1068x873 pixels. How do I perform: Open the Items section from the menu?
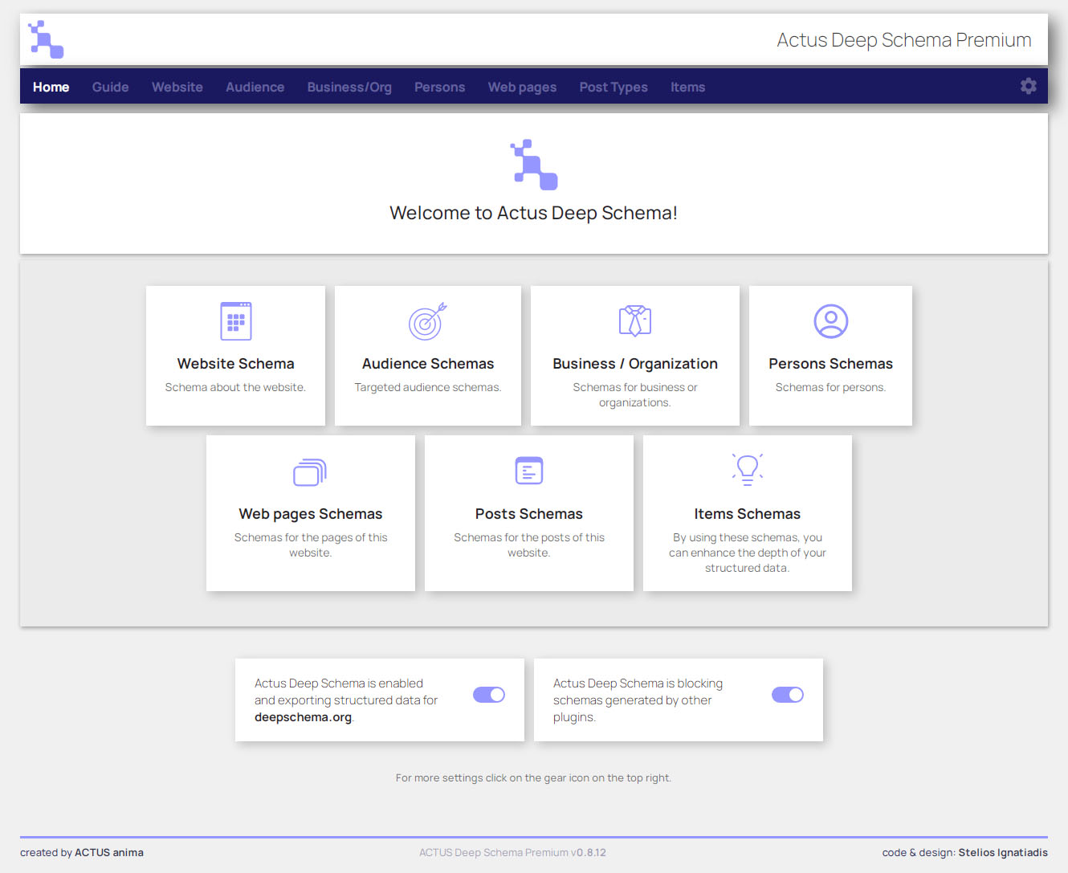point(687,87)
